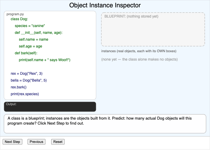Go back with the Previous button
Viewport: 210px width, 150px height.
tap(36, 142)
